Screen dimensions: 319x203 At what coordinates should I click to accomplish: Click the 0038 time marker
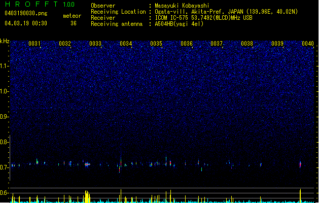[247, 44]
